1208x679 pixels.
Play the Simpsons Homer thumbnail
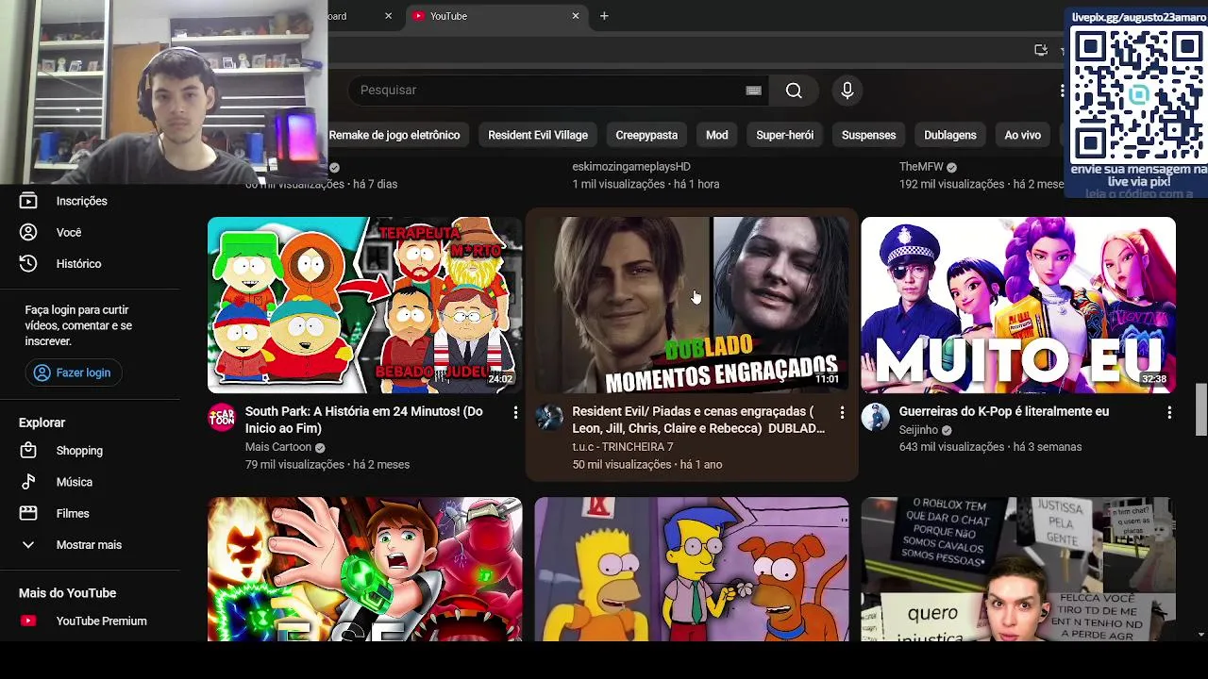(692, 570)
